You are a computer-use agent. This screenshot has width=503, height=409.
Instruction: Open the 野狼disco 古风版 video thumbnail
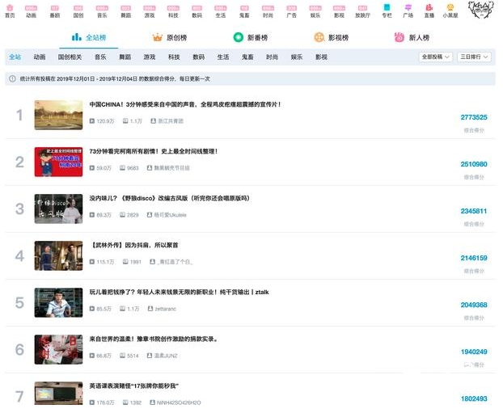58,209
